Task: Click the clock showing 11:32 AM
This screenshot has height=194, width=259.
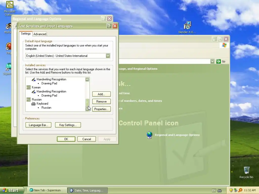Action: (250, 190)
